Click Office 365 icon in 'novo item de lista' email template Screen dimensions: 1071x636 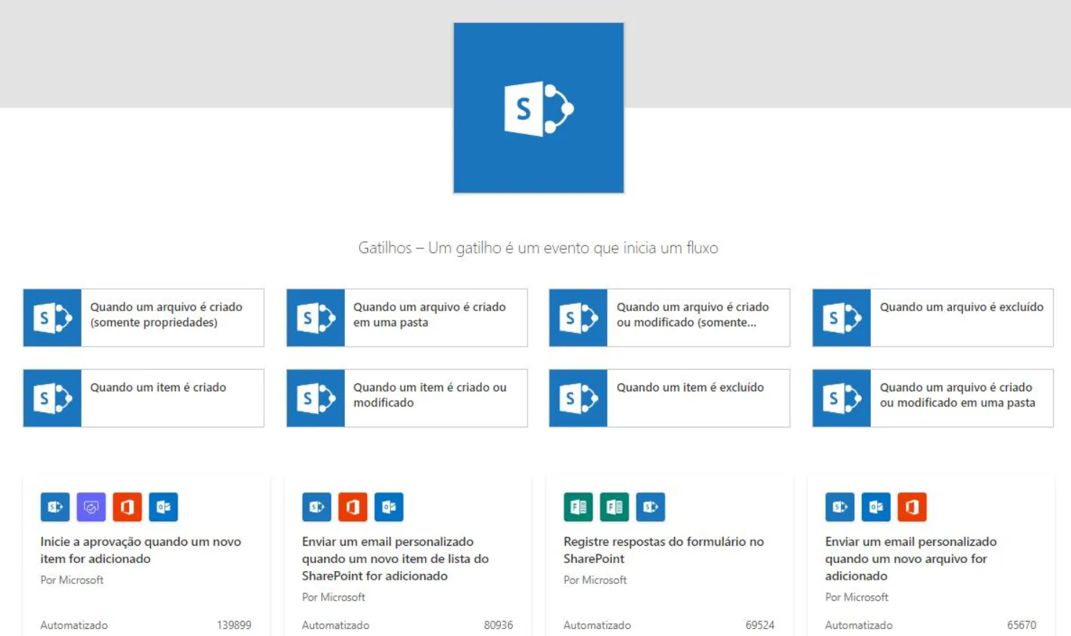click(353, 507)
